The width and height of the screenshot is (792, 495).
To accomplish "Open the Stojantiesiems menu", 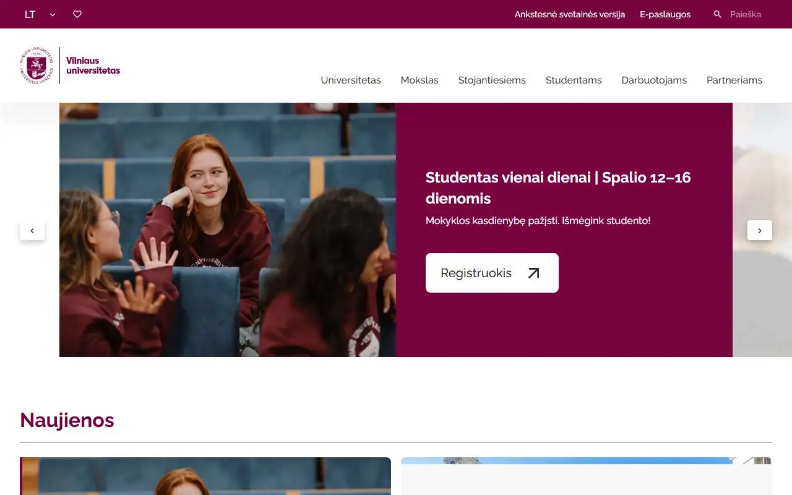I will pyautogui.click(x=492, y=80).
